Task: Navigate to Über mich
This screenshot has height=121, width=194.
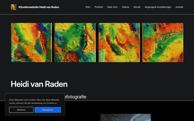Action: point(112,7)
